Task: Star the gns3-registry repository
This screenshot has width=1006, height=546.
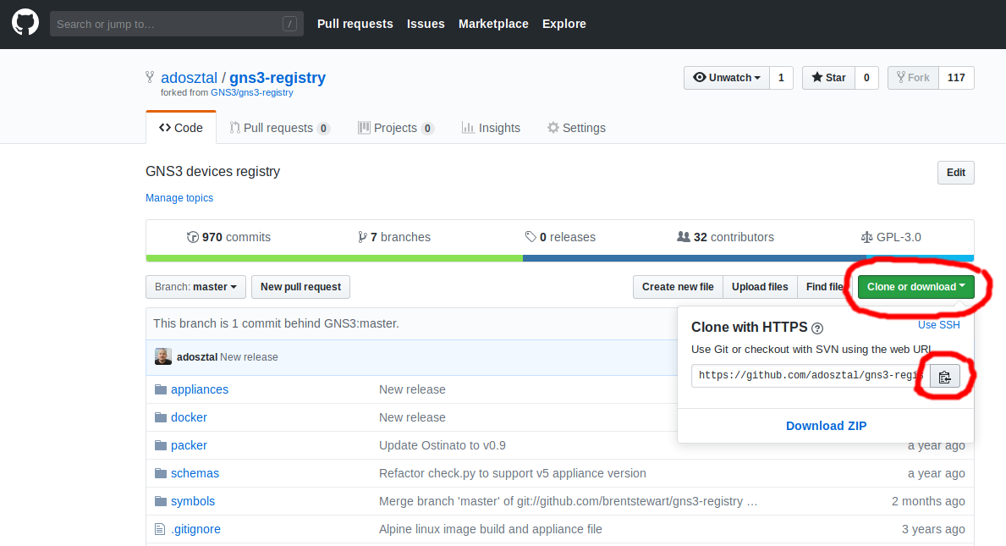Action: 828,78
